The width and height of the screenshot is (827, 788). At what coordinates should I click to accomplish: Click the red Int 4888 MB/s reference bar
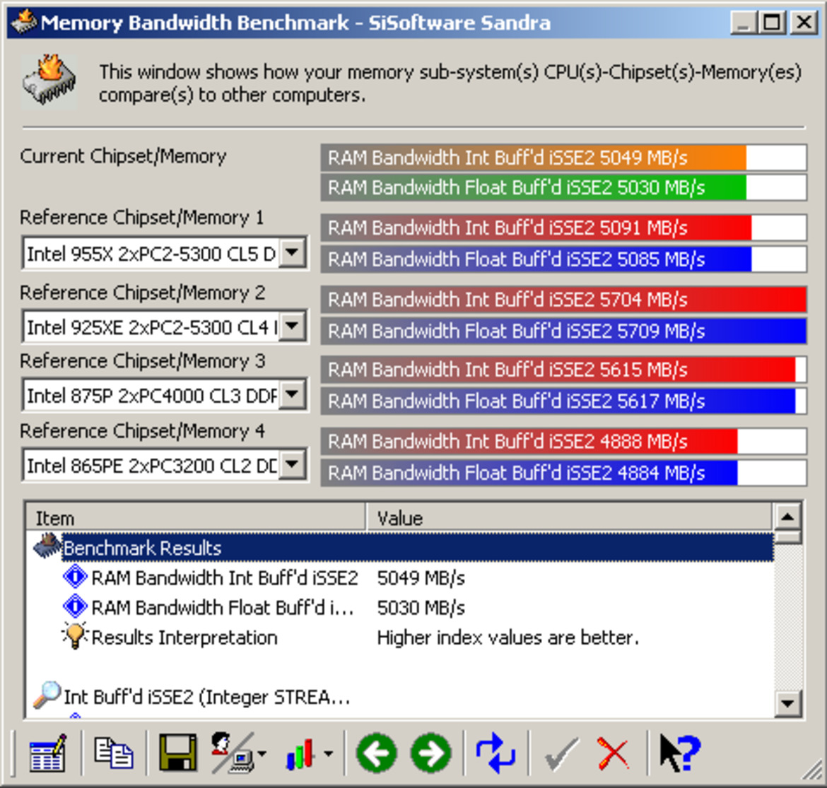coord(563,441)
